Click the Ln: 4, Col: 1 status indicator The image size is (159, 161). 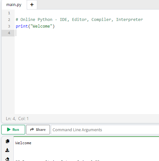(17, 119)
